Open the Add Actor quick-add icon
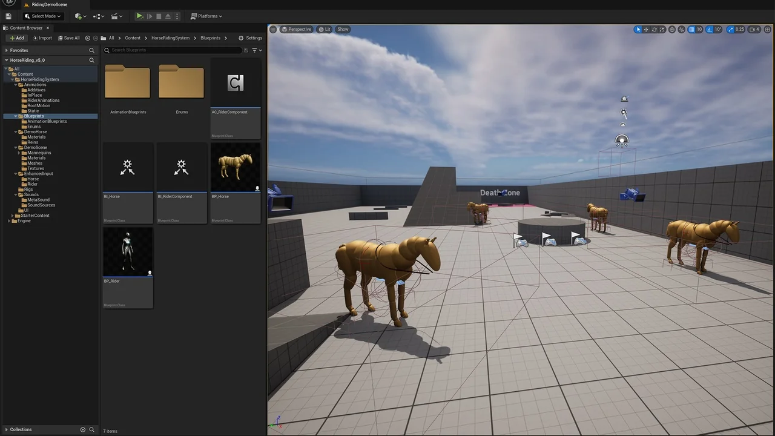This screenshot has height=436, width=775. pos(79,16)
